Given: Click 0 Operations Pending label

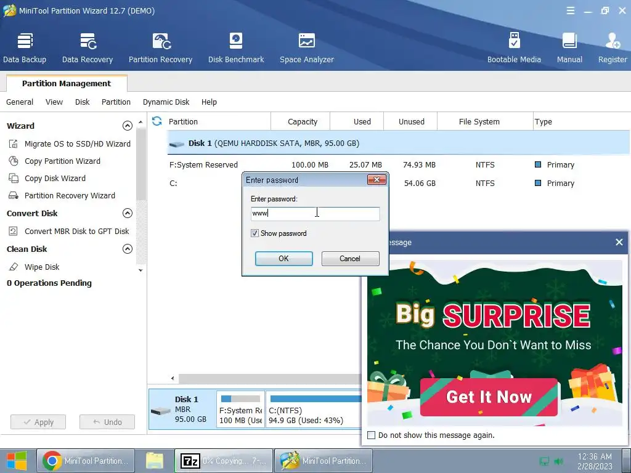Looking at the screenshot, I should 49,283.
